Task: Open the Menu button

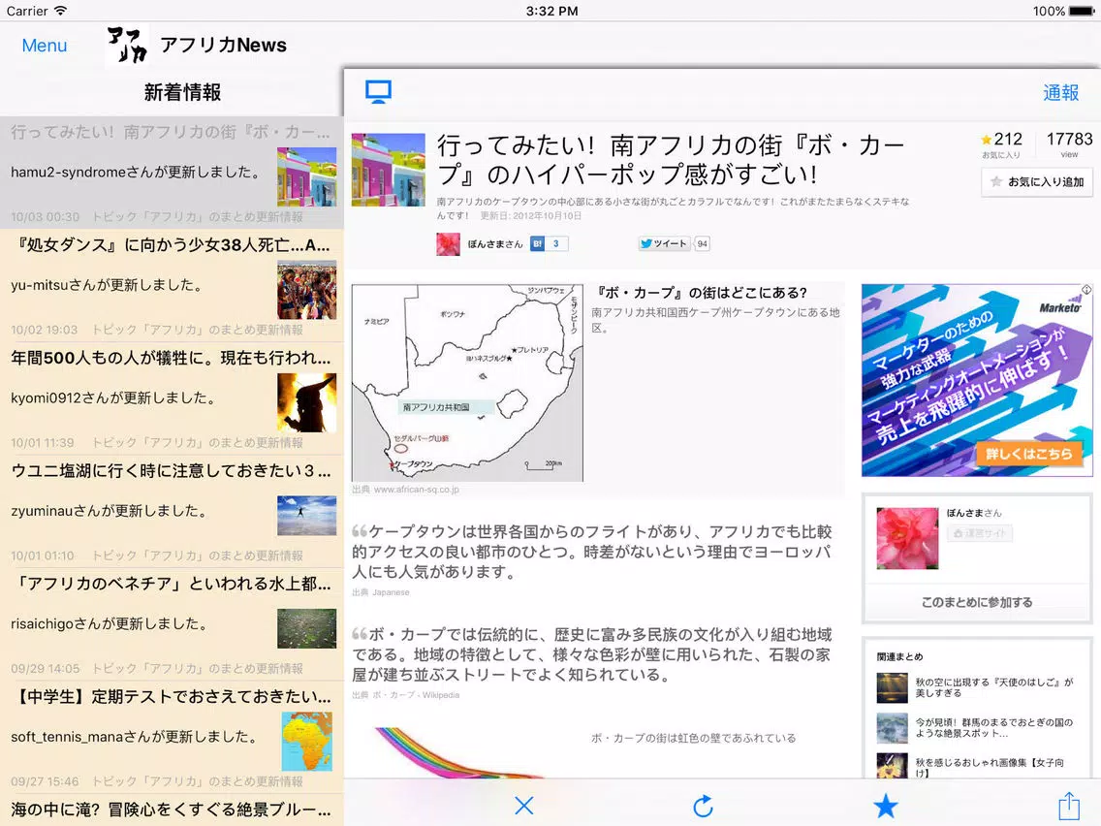Action: [x=45, y=46]
